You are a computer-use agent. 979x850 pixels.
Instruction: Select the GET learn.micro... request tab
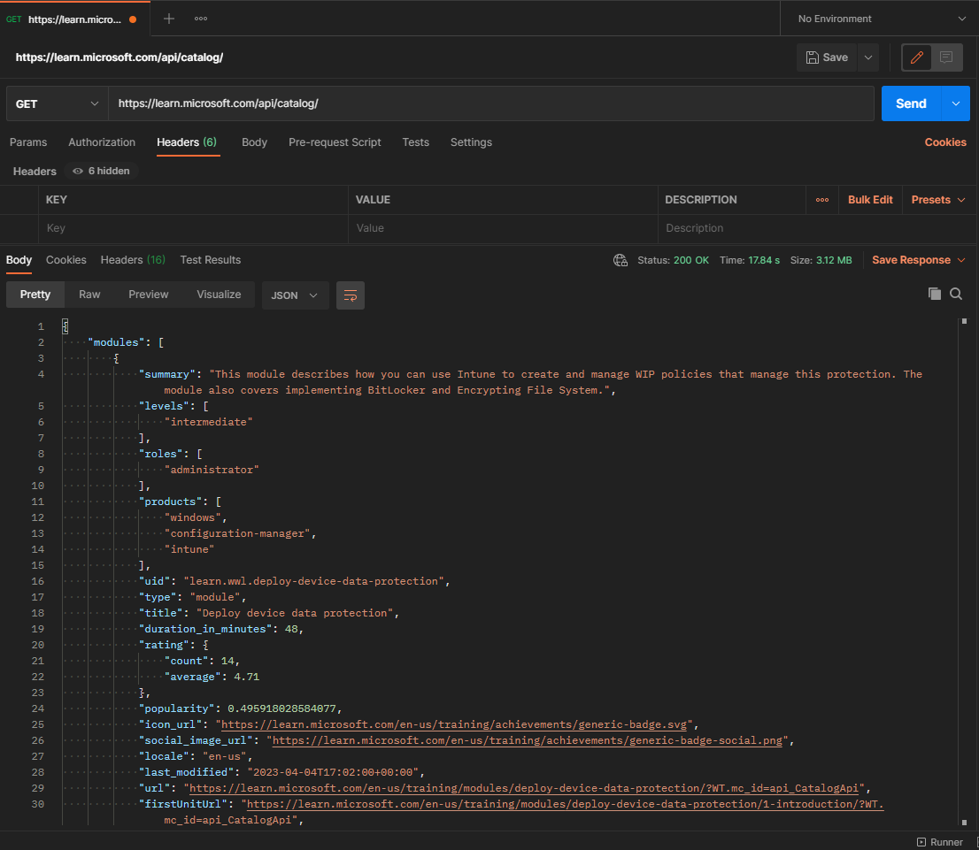(74, 19)
